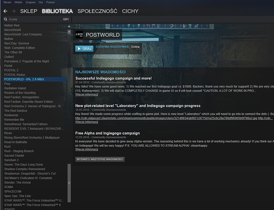This screenshot has height=210, width=274.
Task: Open the CICHY profile tab
Action: 130,11
